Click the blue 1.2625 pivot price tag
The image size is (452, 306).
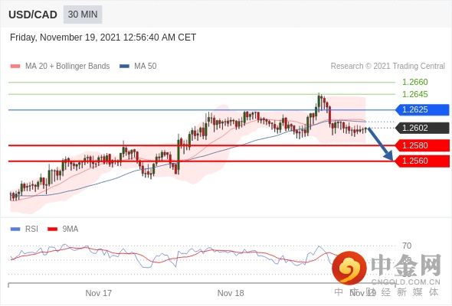coord(422,109)
